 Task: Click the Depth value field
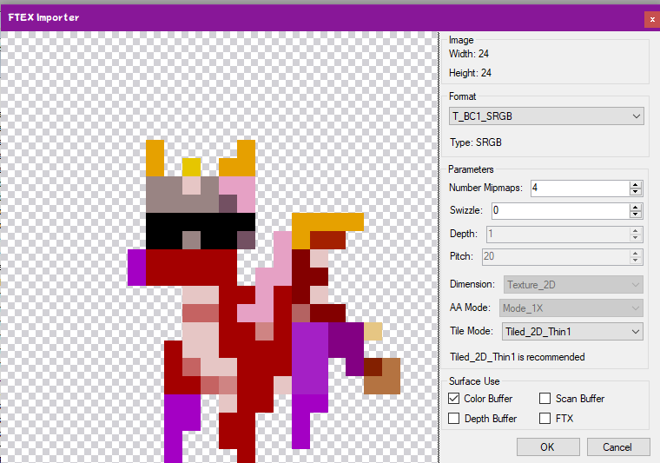558,234
